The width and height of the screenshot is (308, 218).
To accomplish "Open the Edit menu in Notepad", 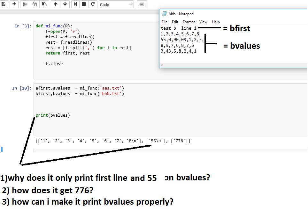I will [x=175, y=22].
